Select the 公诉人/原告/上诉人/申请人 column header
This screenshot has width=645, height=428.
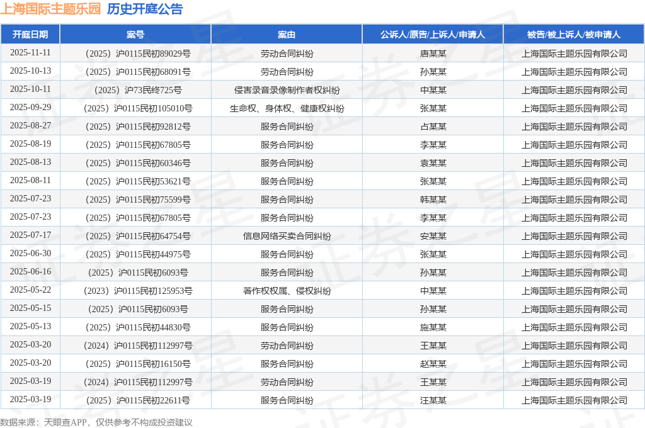(433, 35)
